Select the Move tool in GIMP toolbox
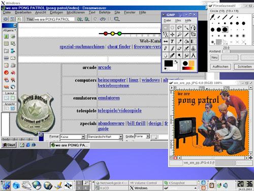Viewport: 254px width, 191px height. click(172, 35)
